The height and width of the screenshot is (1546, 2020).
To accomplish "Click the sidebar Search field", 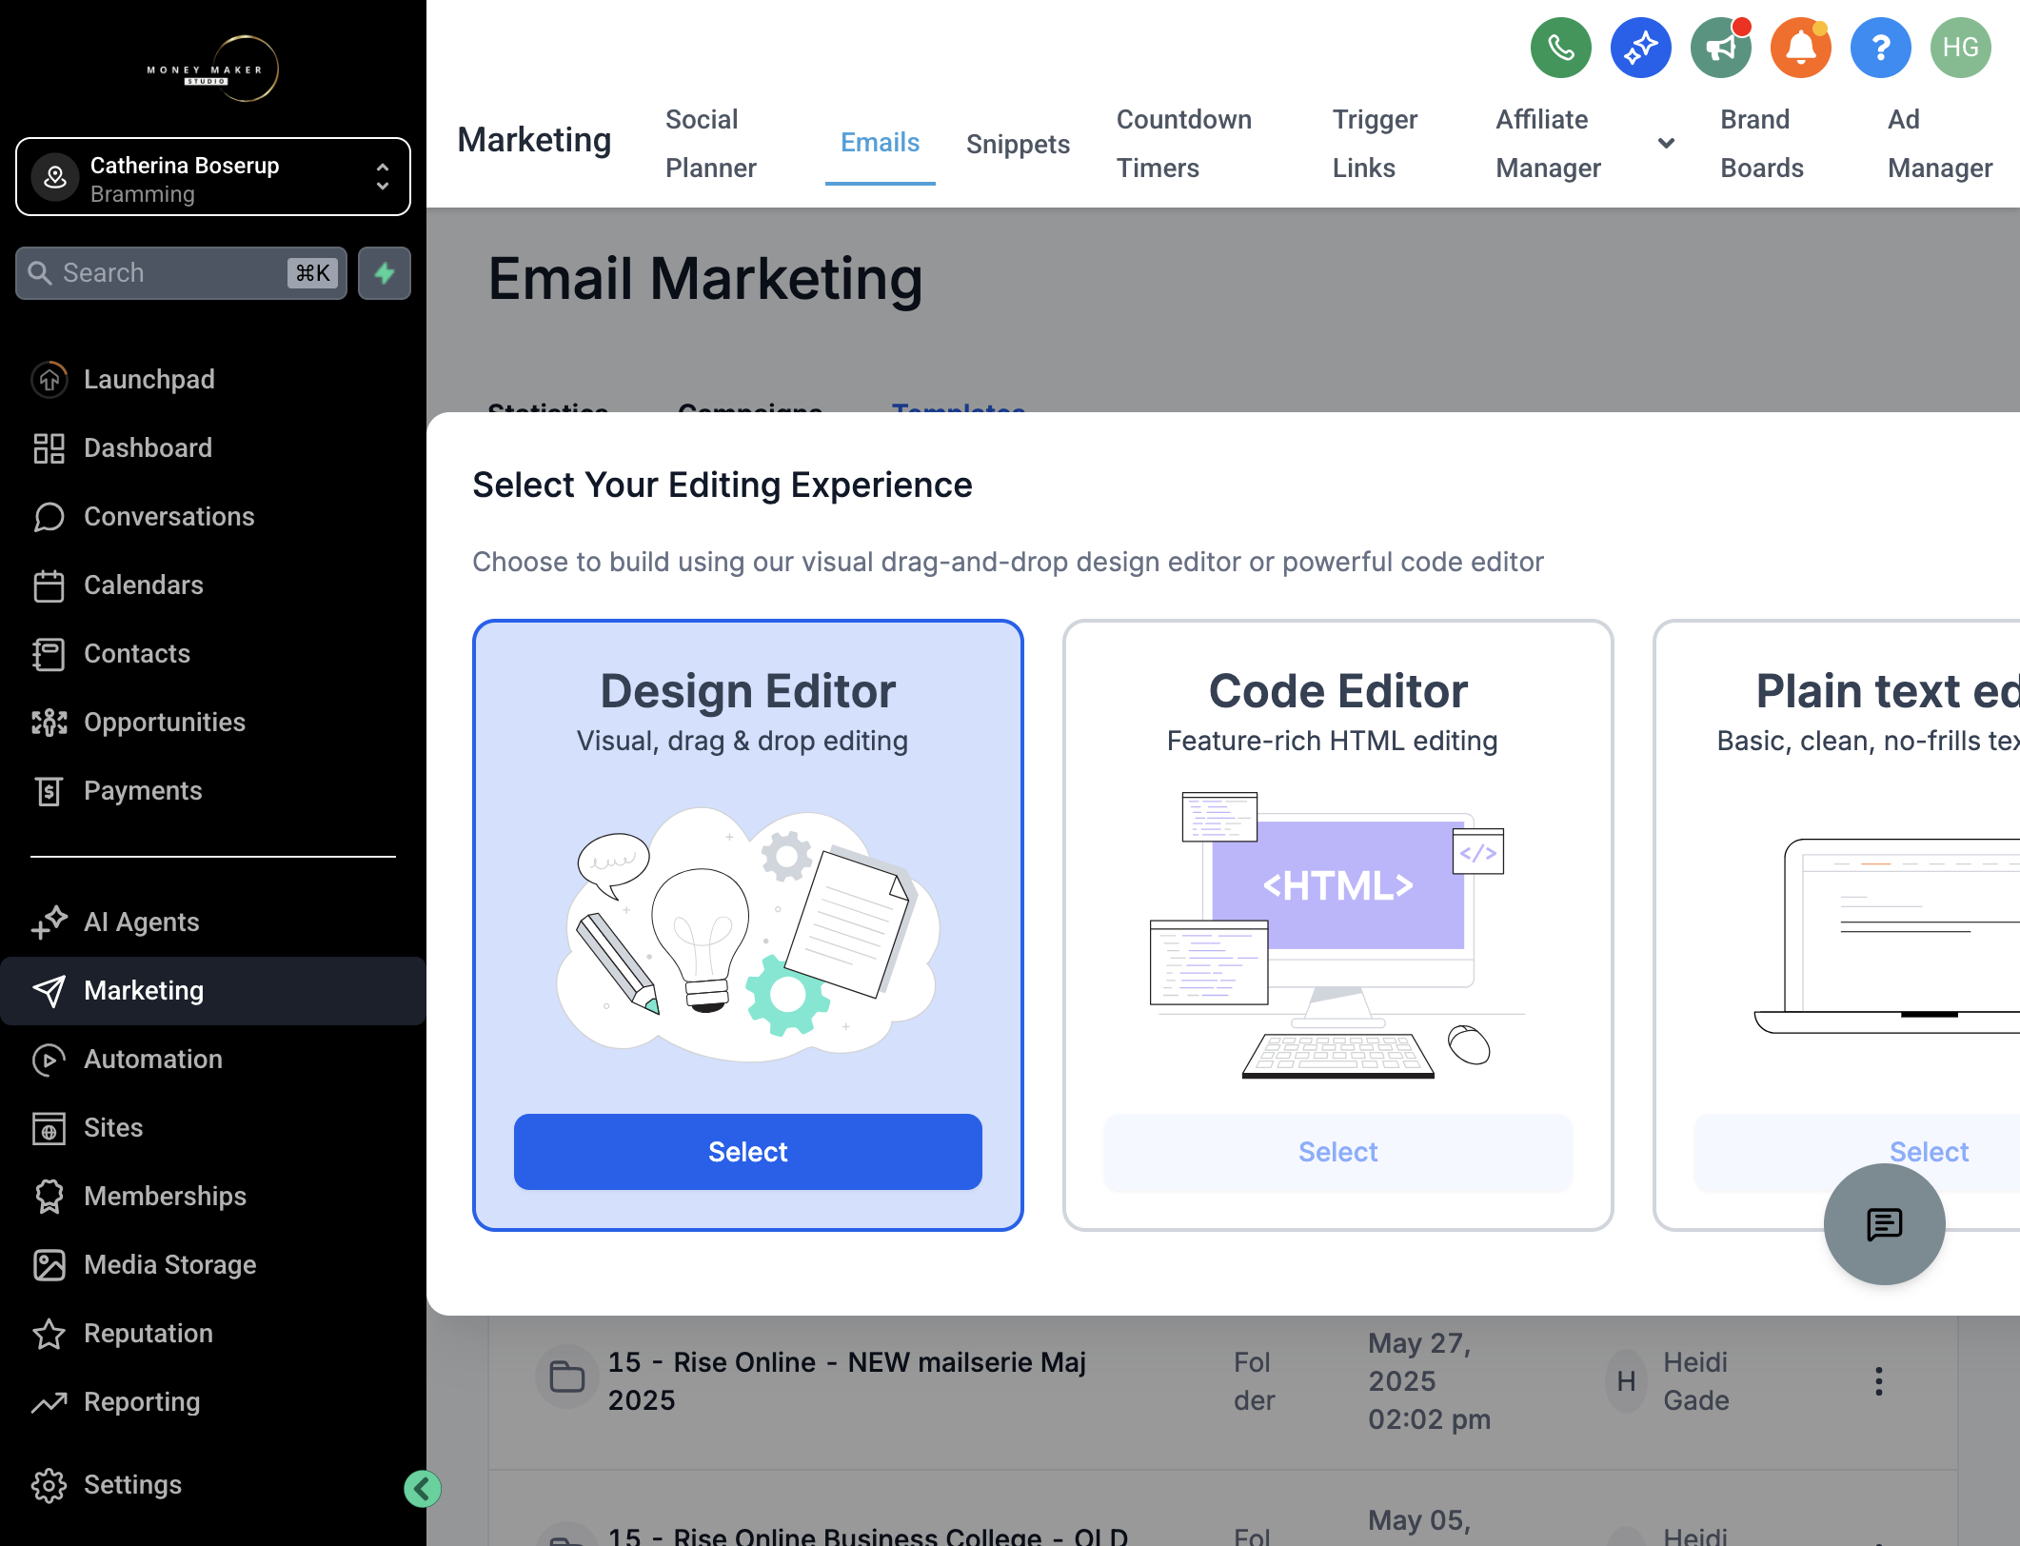I will (x=181, y=273).
